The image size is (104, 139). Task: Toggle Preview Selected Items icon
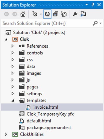tap(83, 14)
